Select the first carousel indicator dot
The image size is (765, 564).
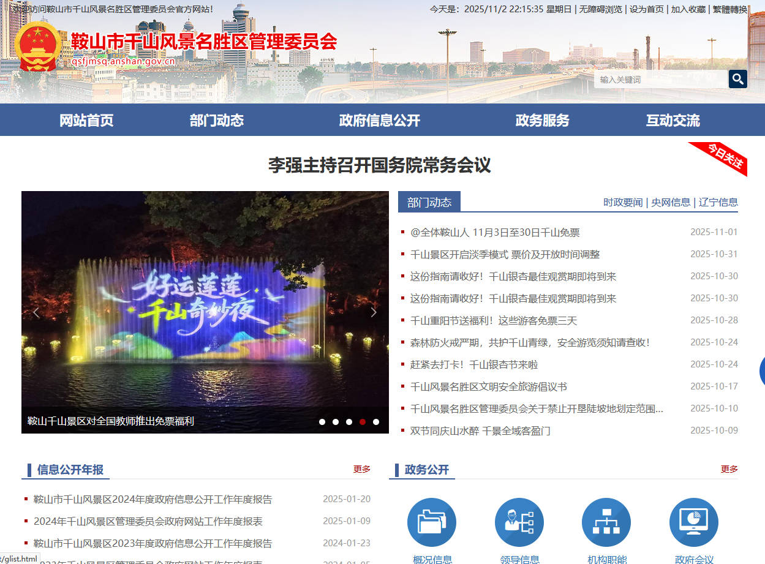(x=322, y=422)
